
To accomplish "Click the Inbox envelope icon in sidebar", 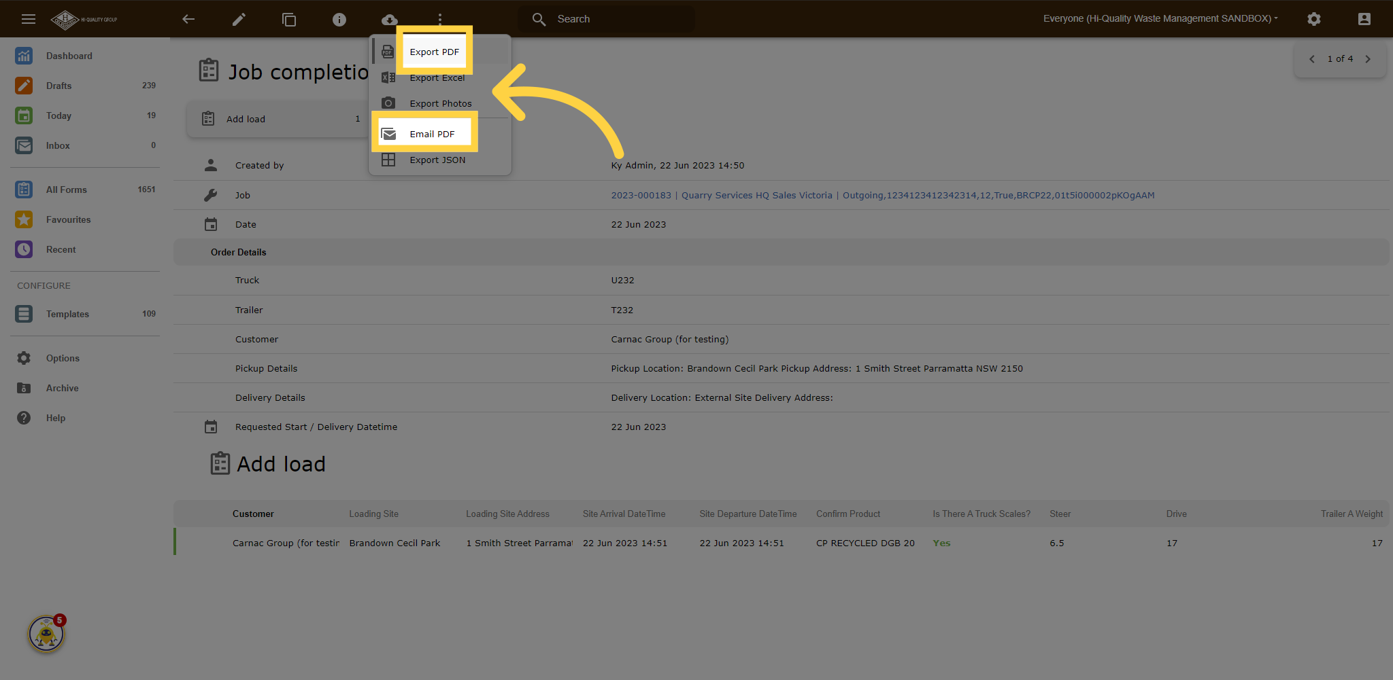I will coord(24,145).
